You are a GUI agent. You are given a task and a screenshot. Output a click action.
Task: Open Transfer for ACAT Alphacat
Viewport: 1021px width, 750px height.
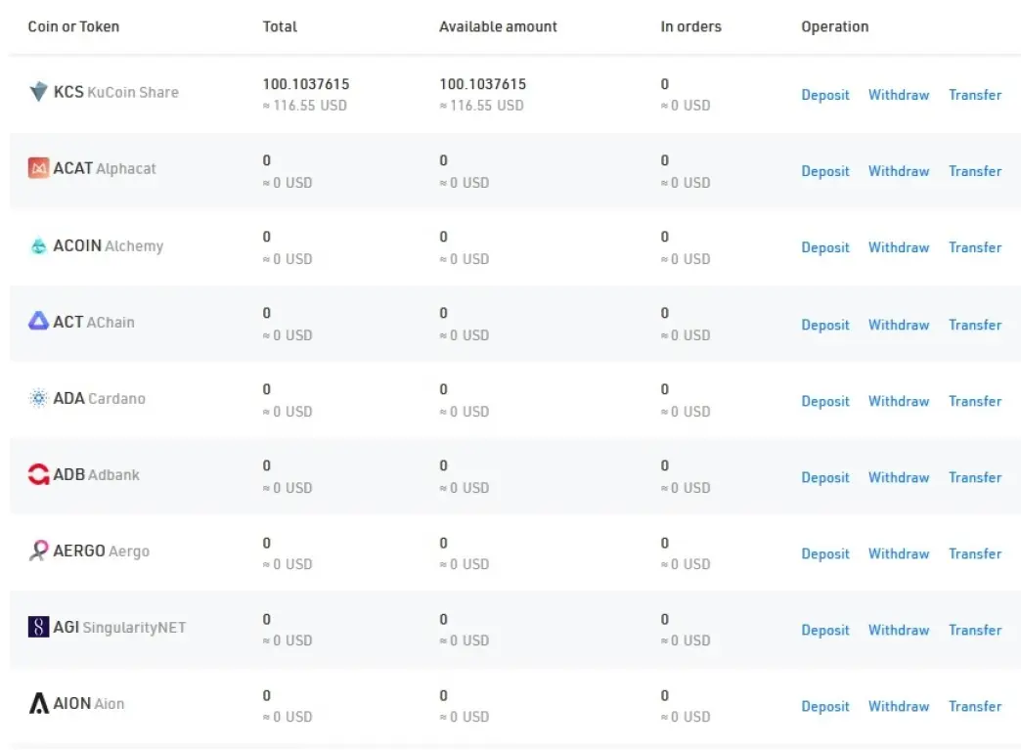[x=975, y=171]
